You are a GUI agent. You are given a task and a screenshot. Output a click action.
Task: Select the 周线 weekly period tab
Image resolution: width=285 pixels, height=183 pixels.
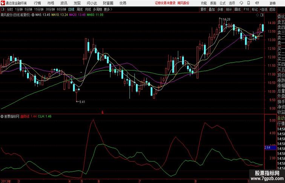coord(80,9)
